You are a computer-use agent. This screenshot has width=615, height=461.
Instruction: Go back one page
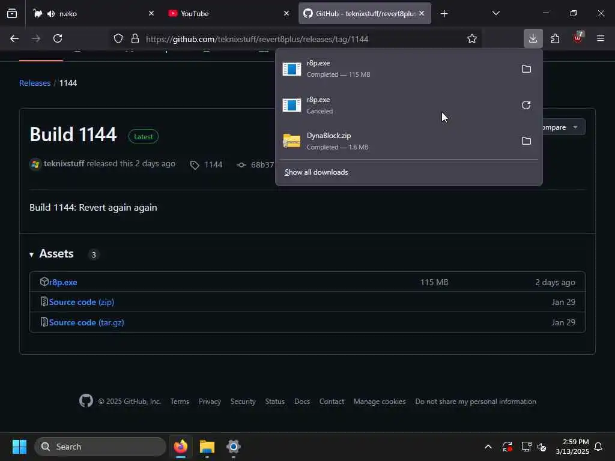point(14,38)
